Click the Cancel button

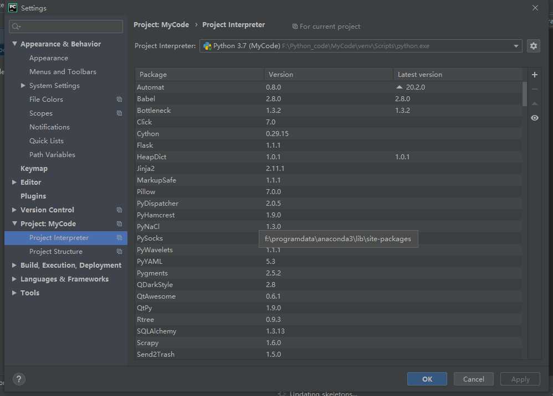(473, 379)
